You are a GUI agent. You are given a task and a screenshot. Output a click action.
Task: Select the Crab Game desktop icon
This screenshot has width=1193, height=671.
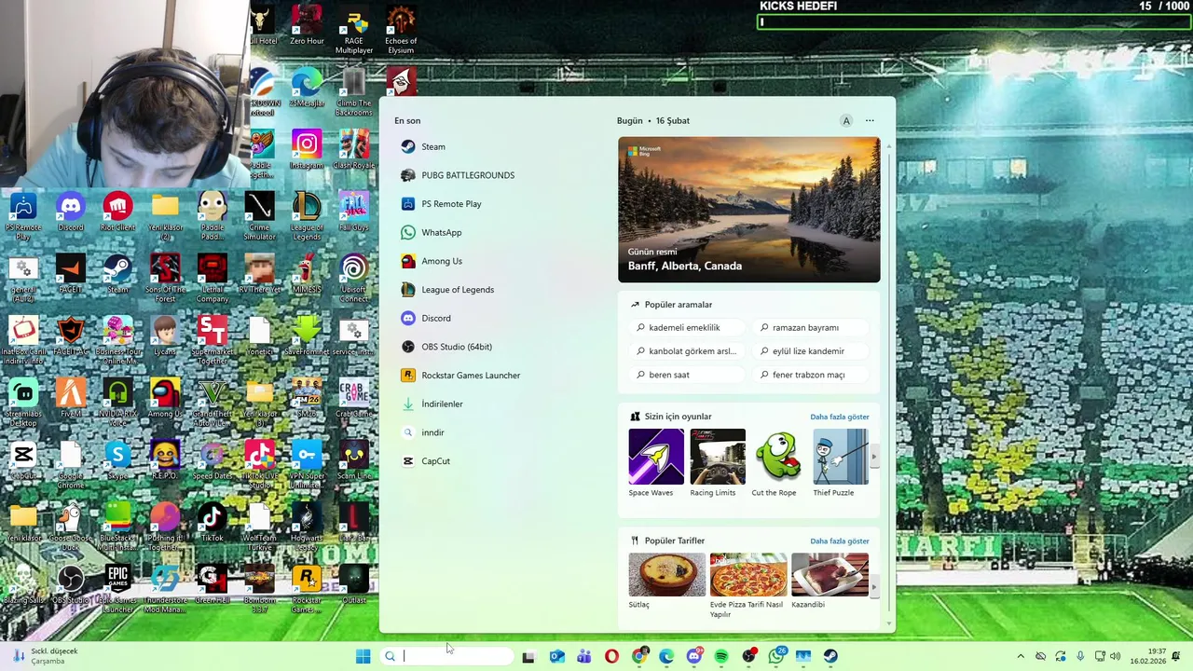pyautogui.click(x=353, y=399)
